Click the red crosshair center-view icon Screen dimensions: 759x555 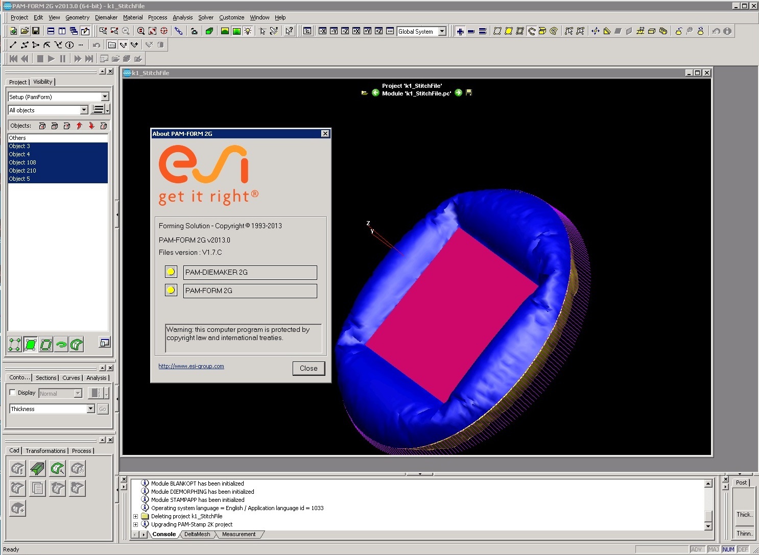click(164, 31)
